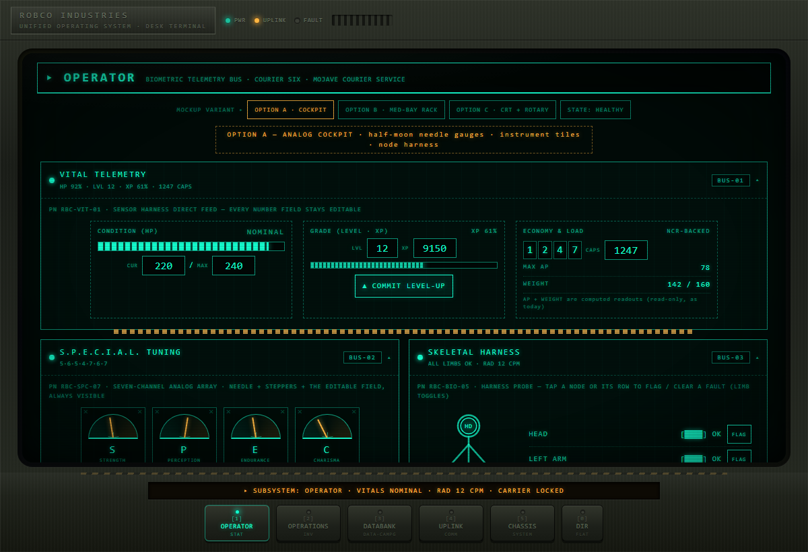The image size is (808, 552).
Task: Click the 5·6·5·4·7·6·7 stats summary
Action: [x=83, y=364]
